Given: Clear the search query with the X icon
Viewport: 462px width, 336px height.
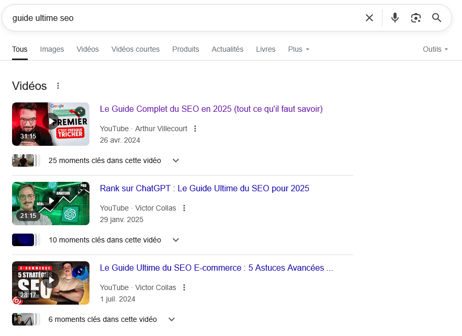Looking at the screenshot, I should (369, 18).
